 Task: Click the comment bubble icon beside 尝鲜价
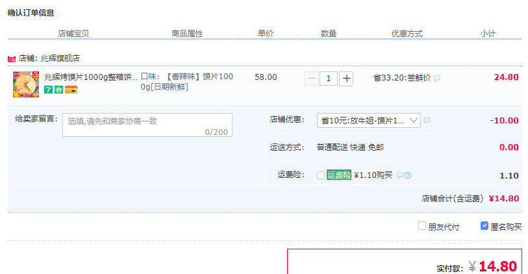pos(436,79)
